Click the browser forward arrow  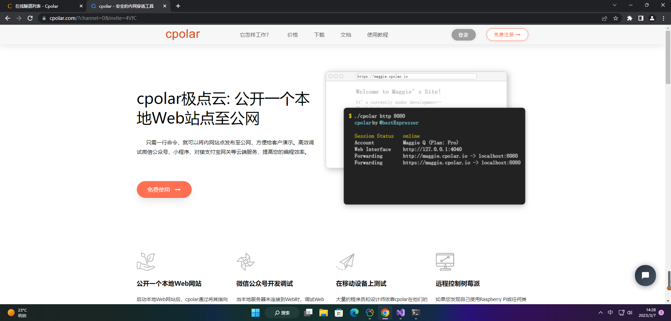19,18
